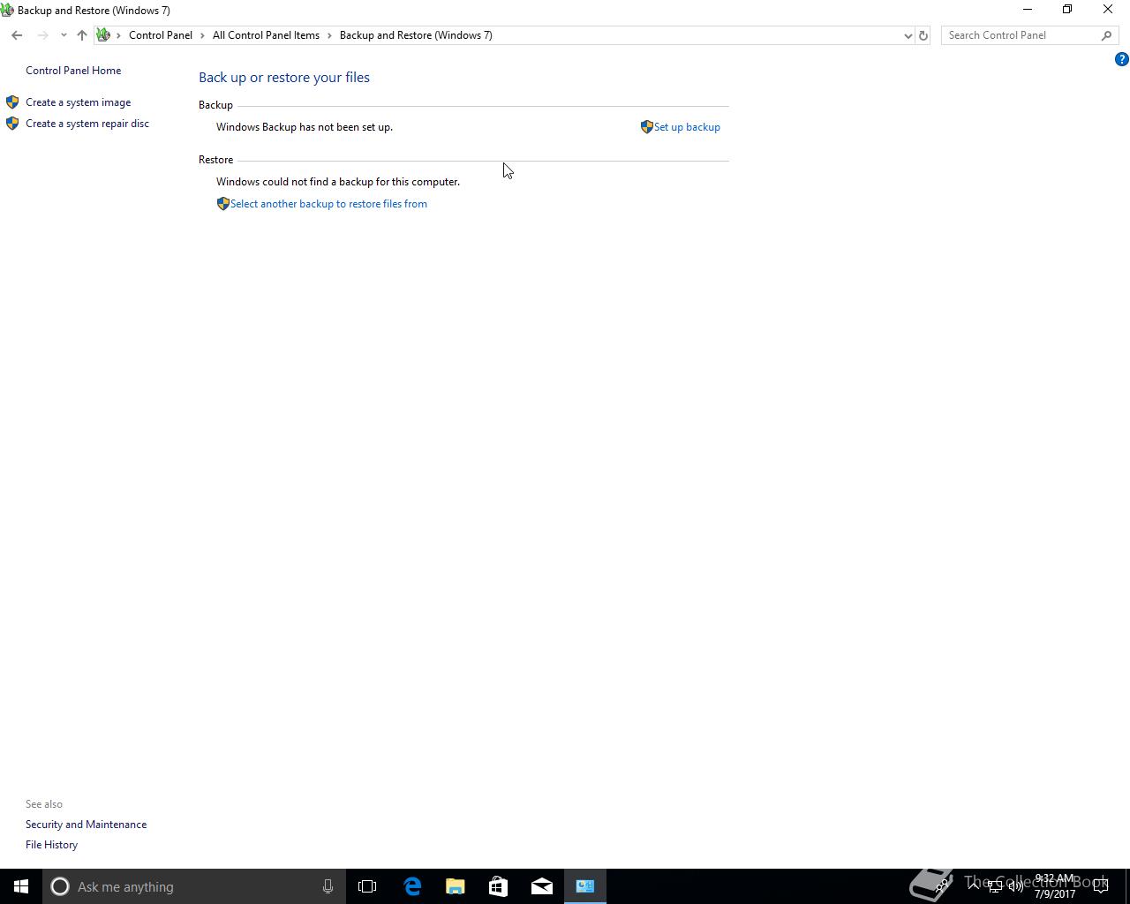Screen dimensions: 1130x904
Task: Expand the chevron after All Control Panel Items
Action: coord(329,35)
